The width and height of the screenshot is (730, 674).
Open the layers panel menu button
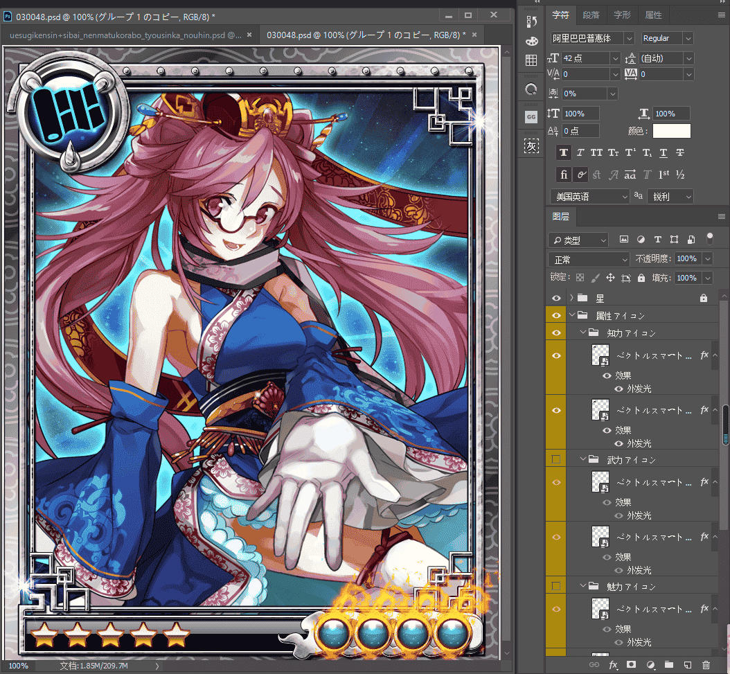coord(721,217)
